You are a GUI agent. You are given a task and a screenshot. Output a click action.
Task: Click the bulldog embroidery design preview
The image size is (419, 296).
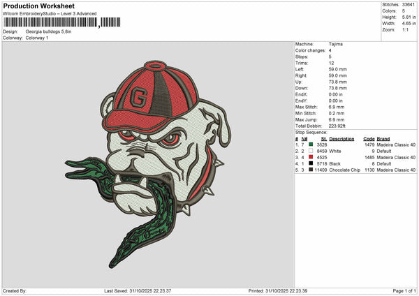coord(148,164)
